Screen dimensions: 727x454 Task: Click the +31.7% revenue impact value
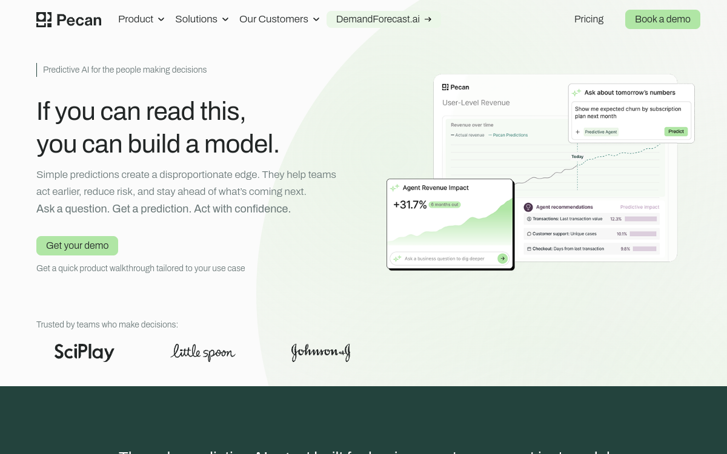click(410, 205)
